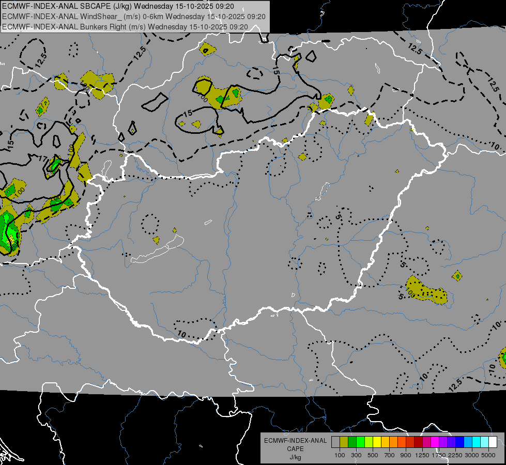Screen dimensions: 506x465
Task: Click the SBCAPE legend title line
Action: coord(118,6)
